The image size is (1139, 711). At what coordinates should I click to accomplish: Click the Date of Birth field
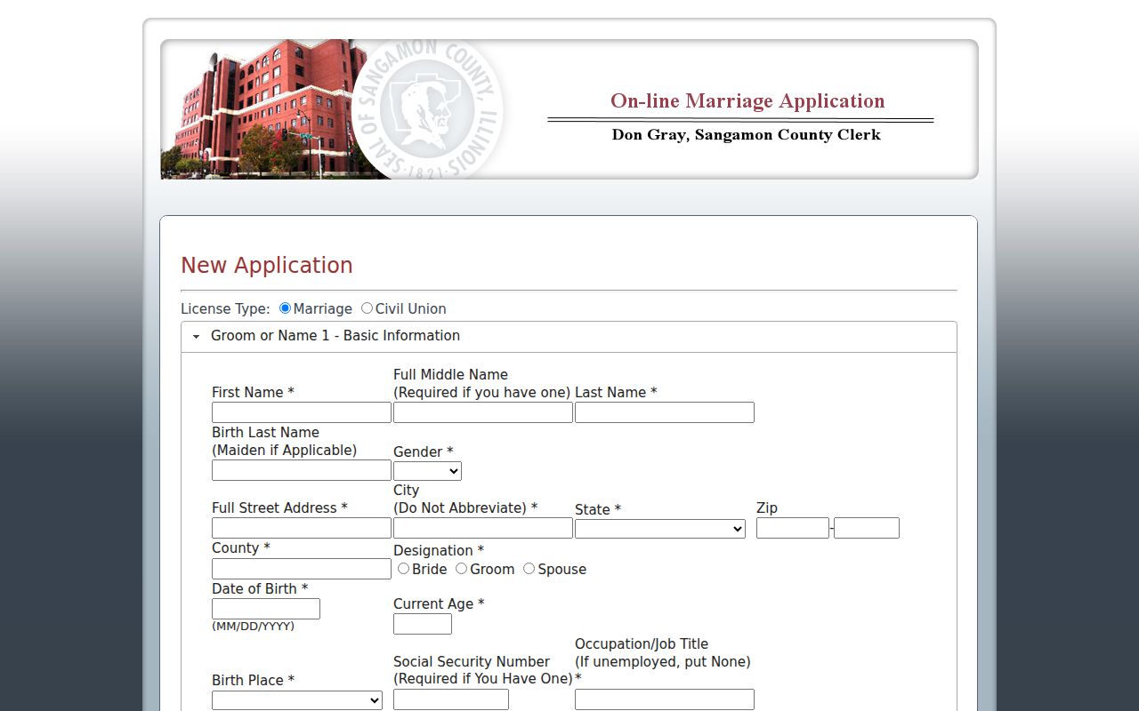tap(266, 609)
